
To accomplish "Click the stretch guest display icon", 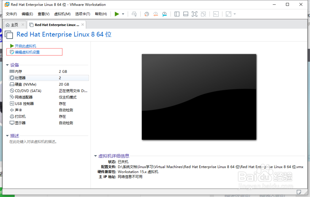I will (x=228, y=14).
